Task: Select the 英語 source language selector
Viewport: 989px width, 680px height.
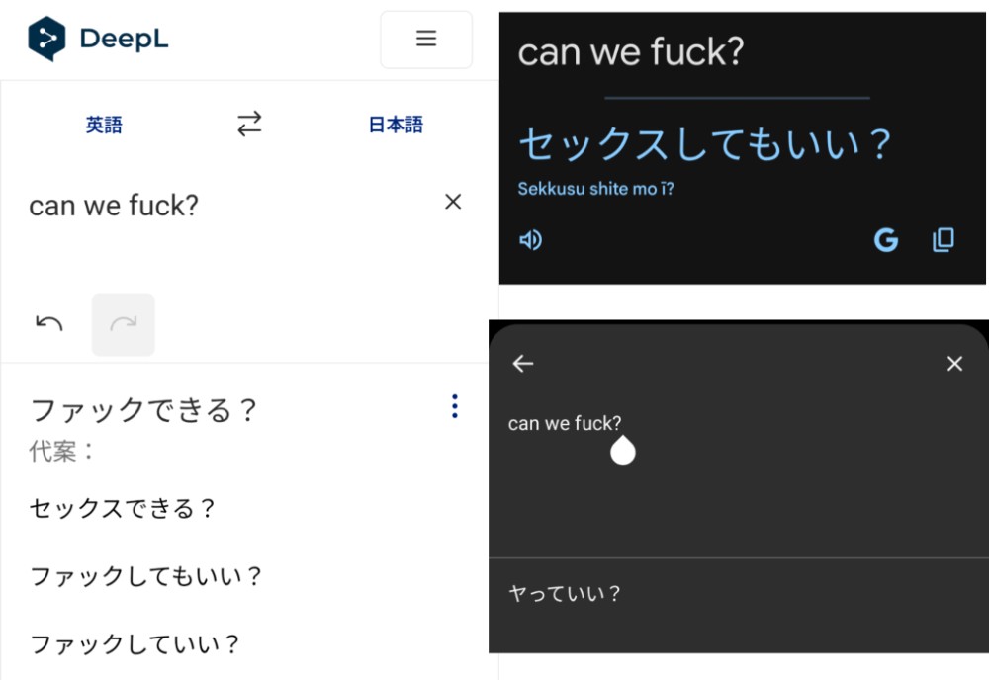Action: click(104, 125)
